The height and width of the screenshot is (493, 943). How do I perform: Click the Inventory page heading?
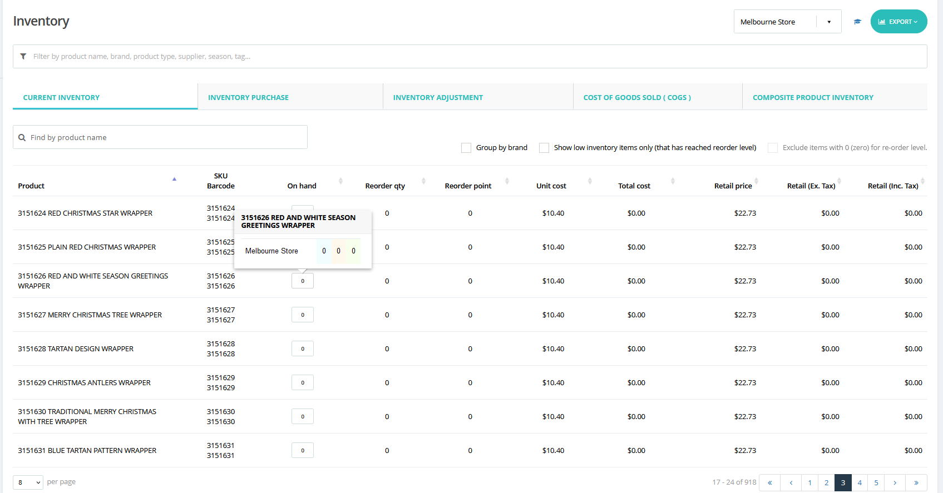(41, 21)
